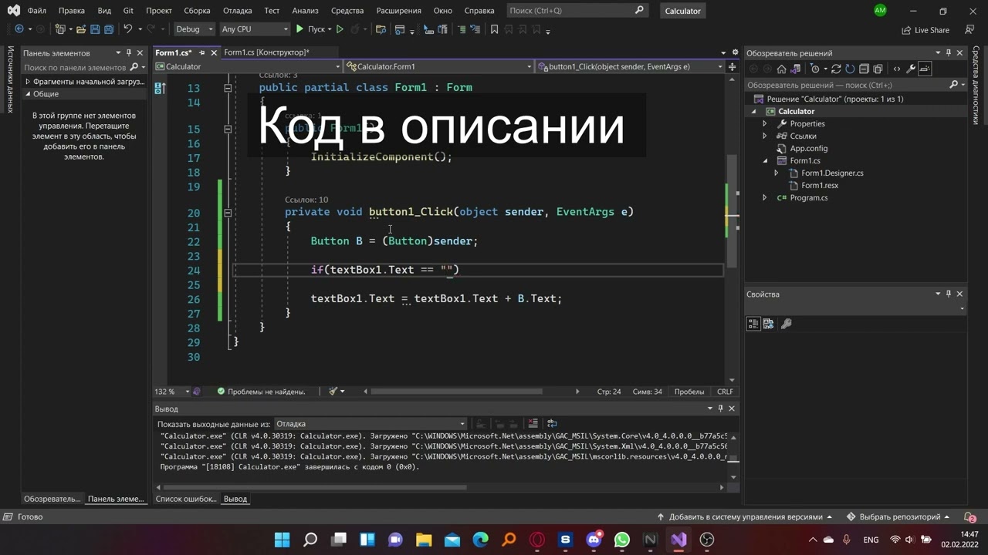Click the Visual Studio icon in taskbar
The height and width of the screenshot is (555, 988).
tap(678, 540)
